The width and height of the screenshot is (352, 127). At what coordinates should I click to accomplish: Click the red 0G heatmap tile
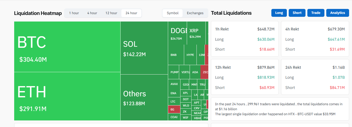tap(174, 109)
